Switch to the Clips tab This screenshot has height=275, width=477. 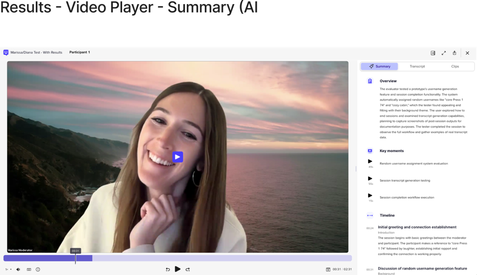point(455,67)
